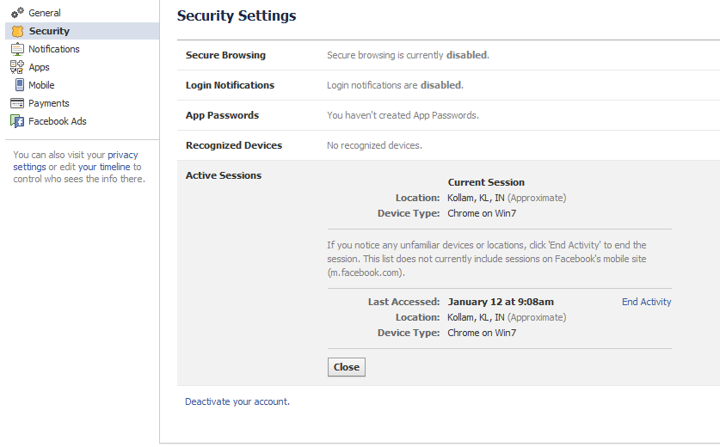Viewport: 720px width, 447px height.
Task: Follow the privacy settings link
Action: point(76,161)
